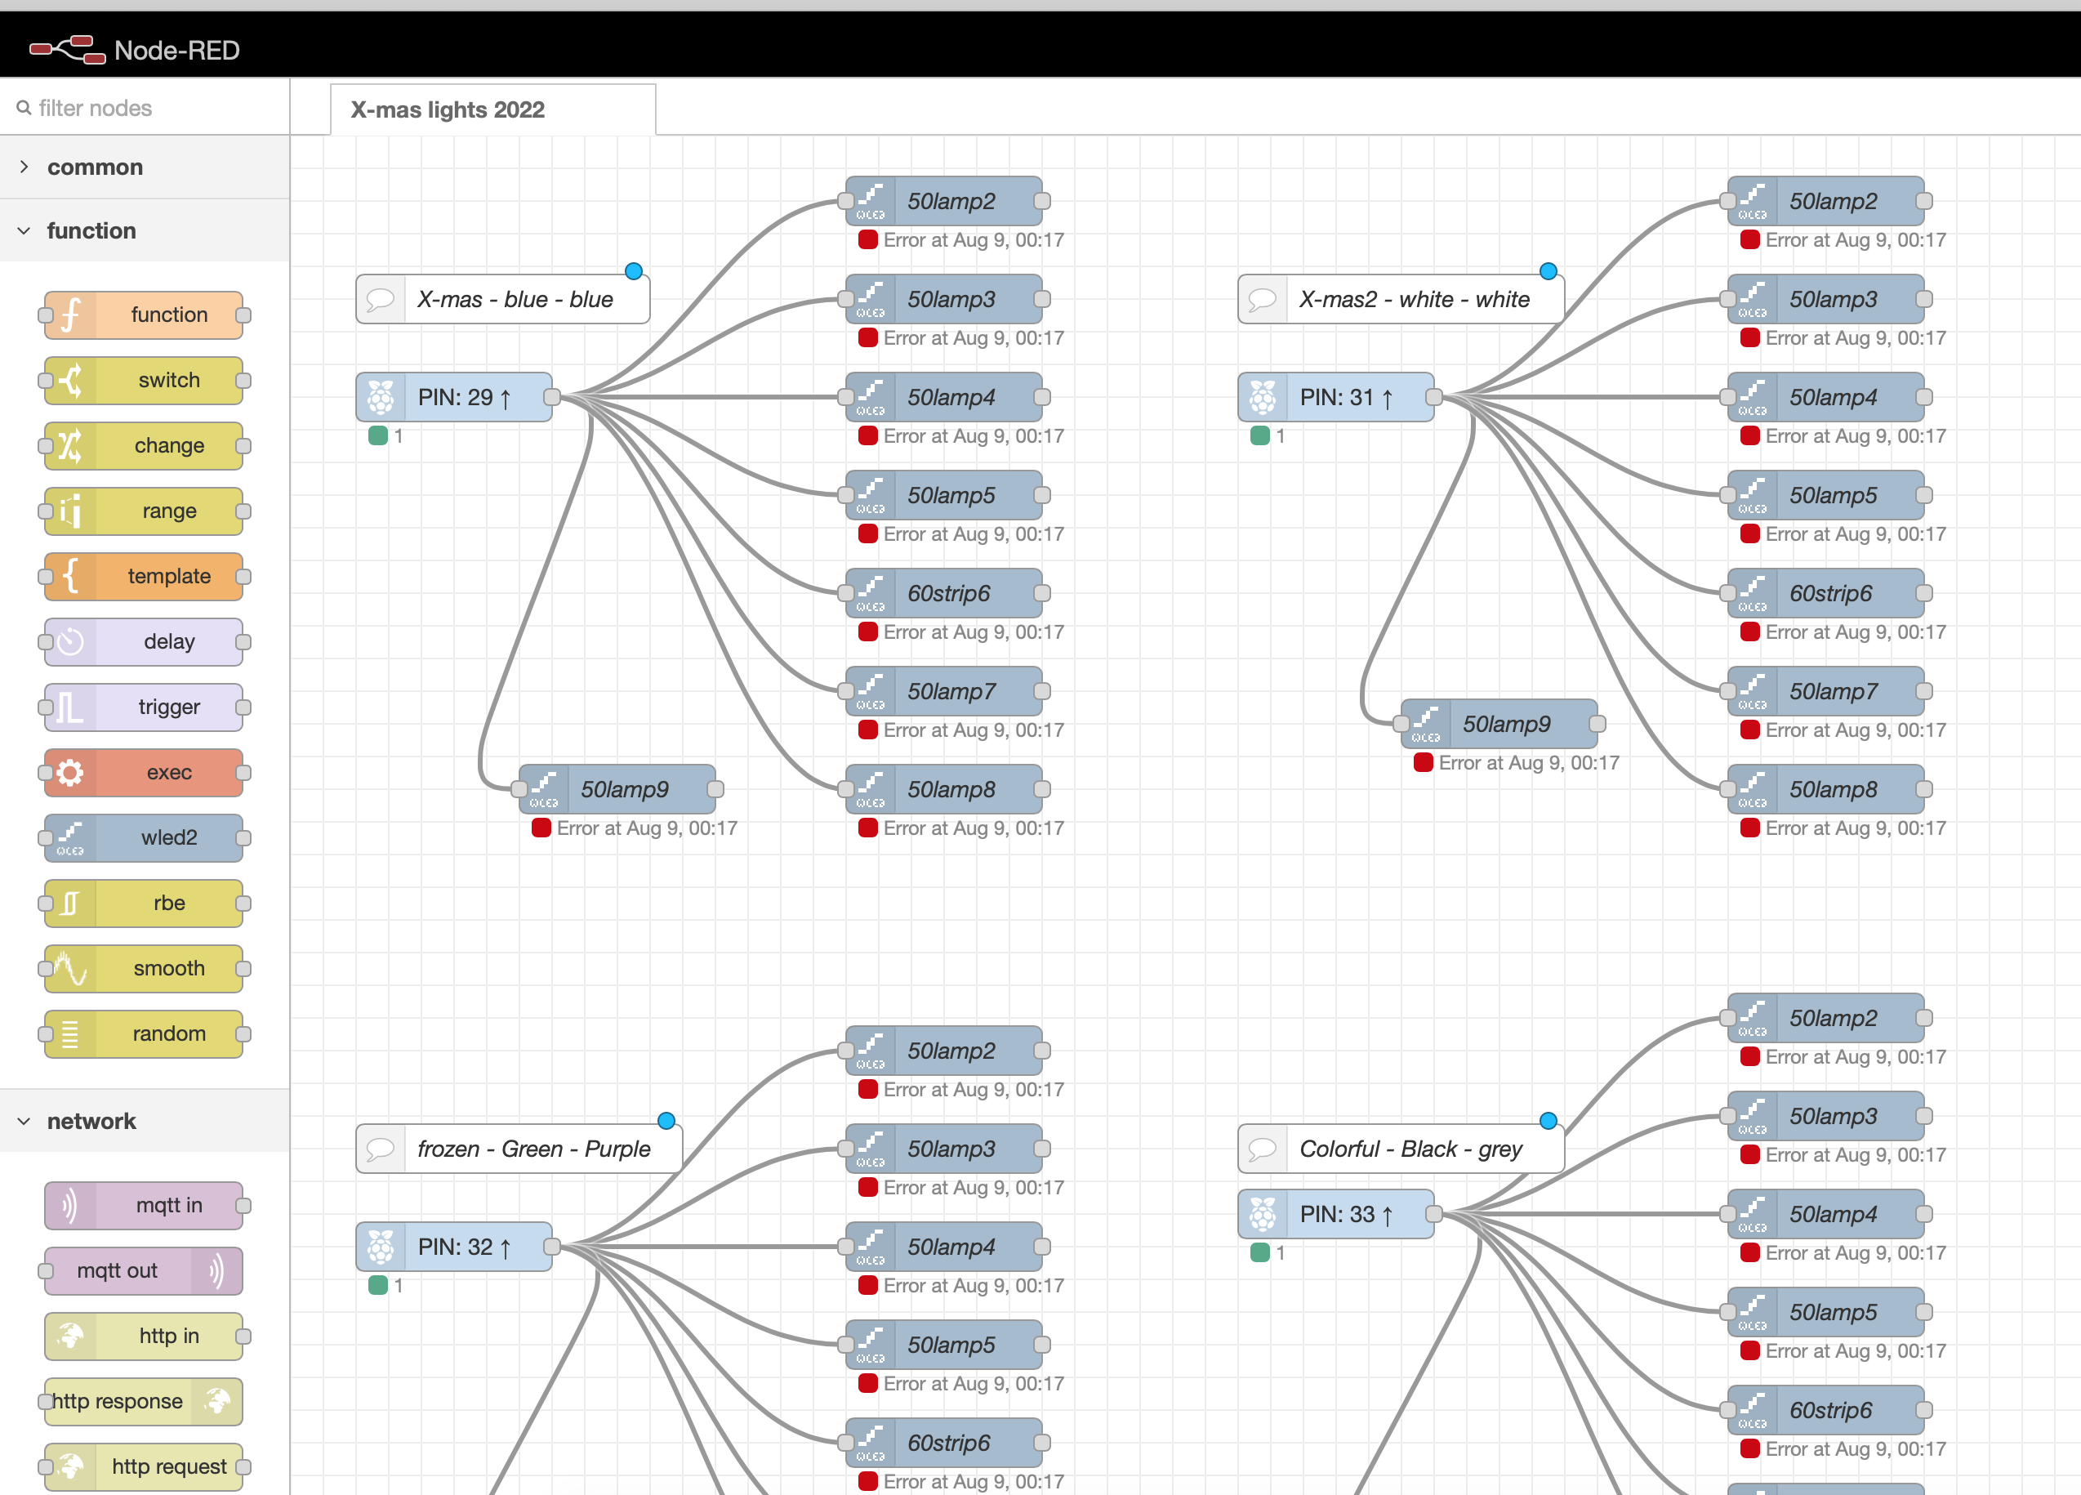The width and height of the screenshot is (2081, 1495).
Task: Click the mqtt in node signal icon
Action: pos(71,1205)
